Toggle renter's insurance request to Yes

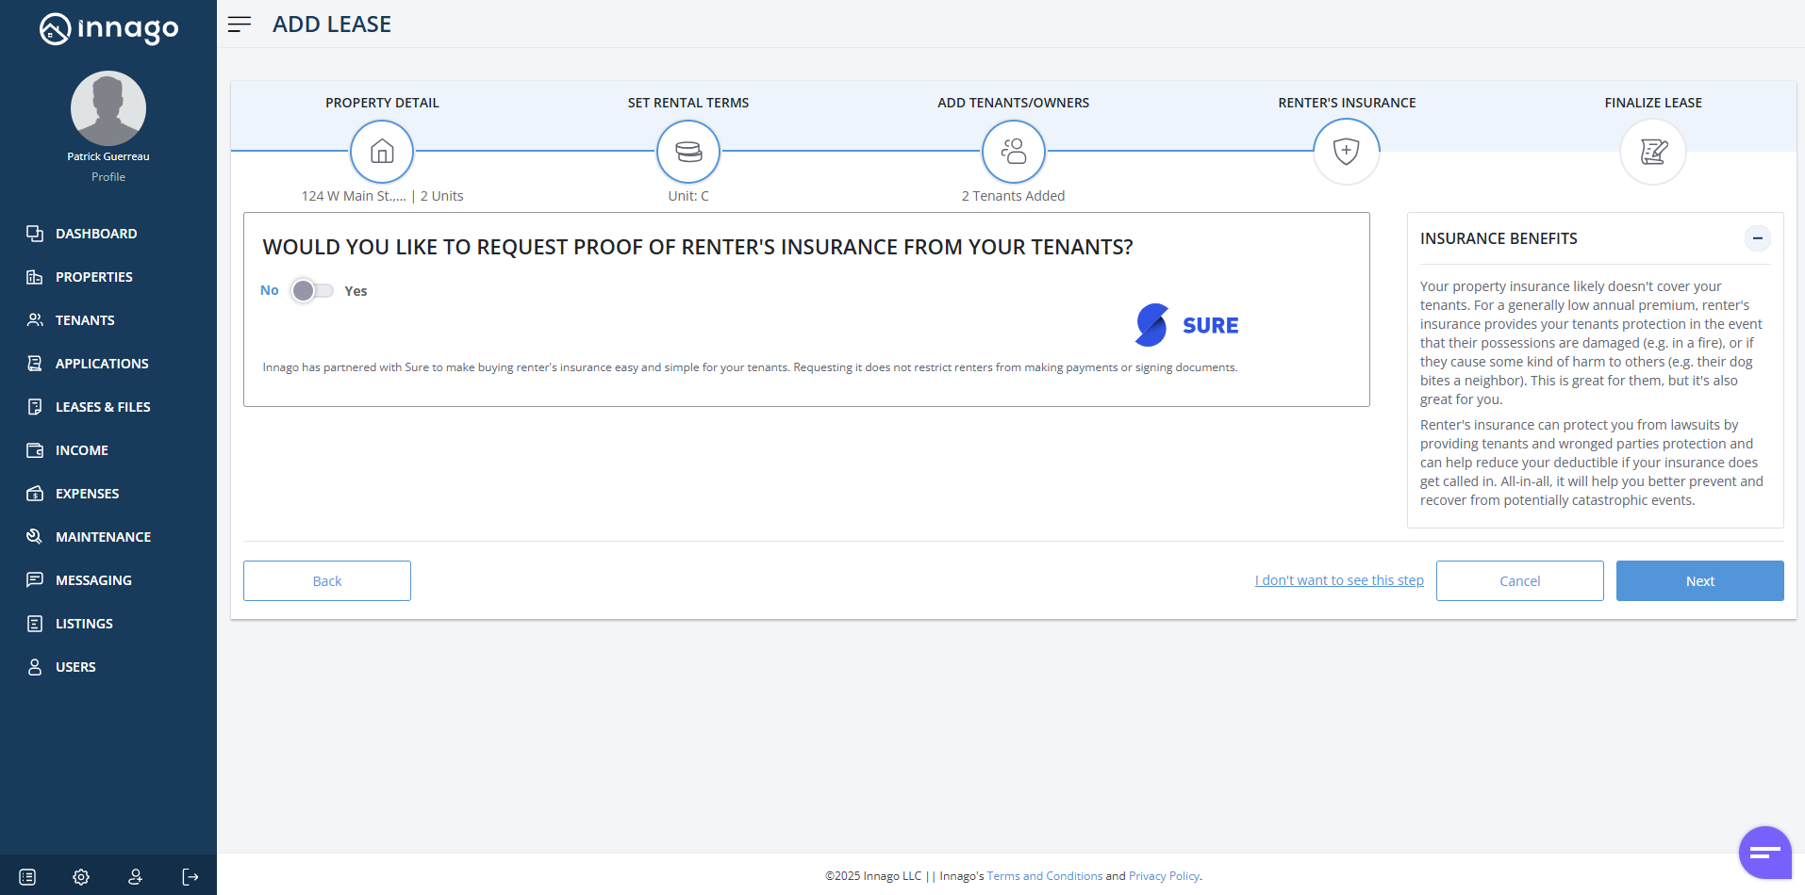pos(312,291)
